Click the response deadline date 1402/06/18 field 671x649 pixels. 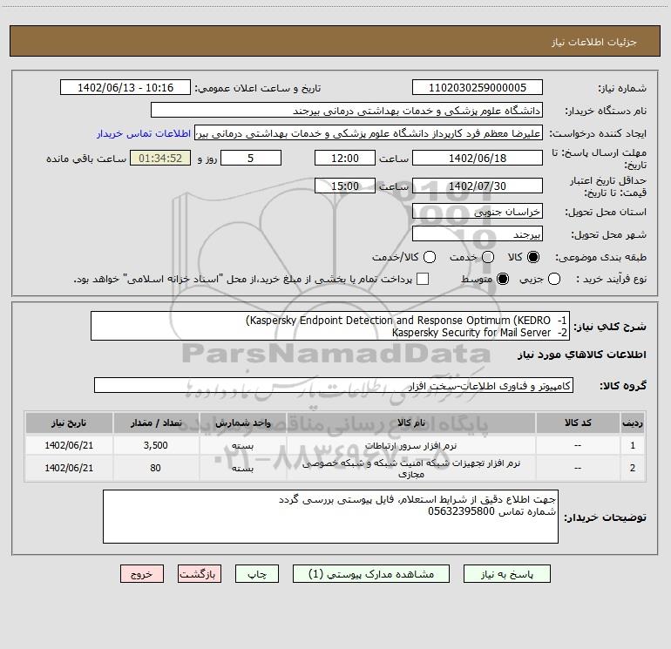pos(478,158)
